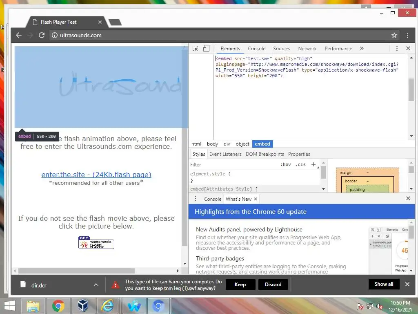The height and width of the screenshot is (314, 418).
Task: Close the Flash Player Test tab
Action: click(100, 22)
